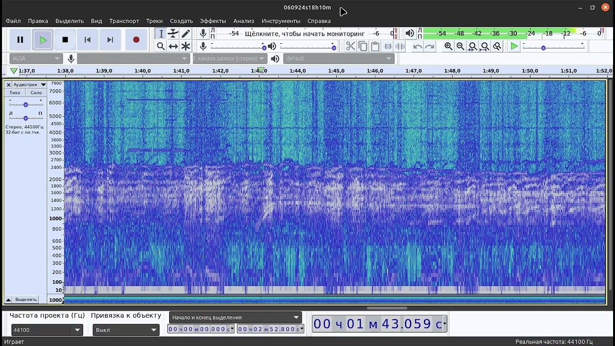Image resolution: width=615 pixels, height=346 pixels.
Task: Open the ALSA audio host dropdown
Action: coord(36,59)
